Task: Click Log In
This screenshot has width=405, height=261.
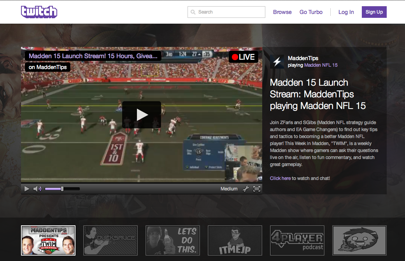Action: pos(346,12)
